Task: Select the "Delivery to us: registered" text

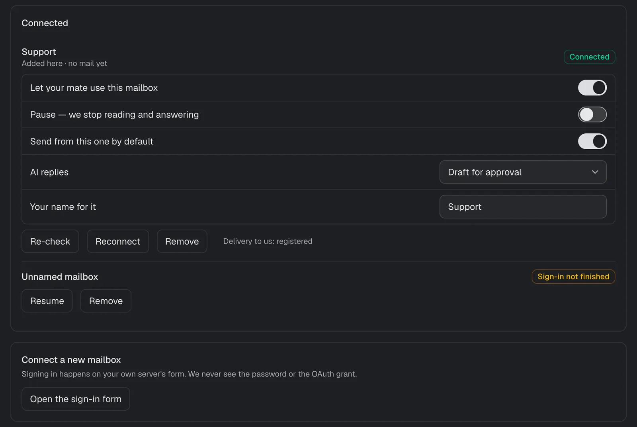Action: click(x=268, y=241)
